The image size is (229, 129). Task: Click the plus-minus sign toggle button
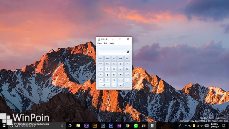120,64
